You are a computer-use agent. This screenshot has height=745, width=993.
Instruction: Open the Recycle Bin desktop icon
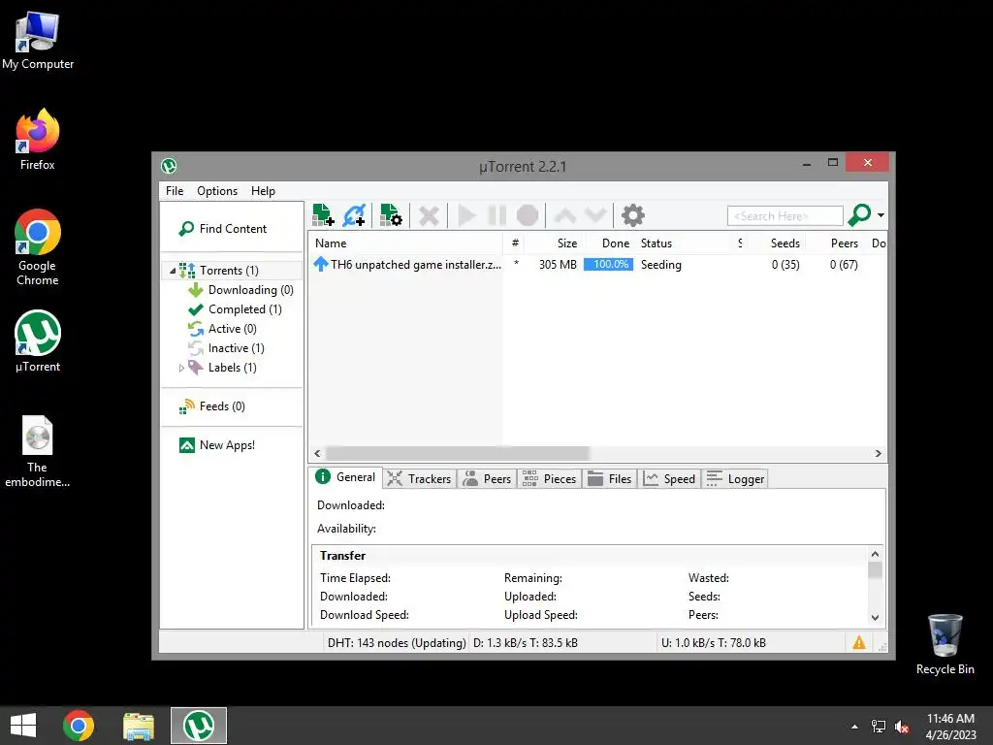coord(945,644)
